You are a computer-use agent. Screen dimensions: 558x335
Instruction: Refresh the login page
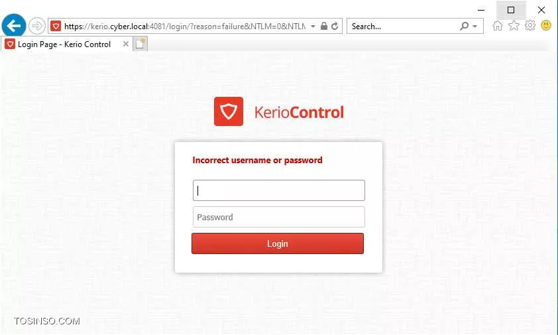[335, 26]
